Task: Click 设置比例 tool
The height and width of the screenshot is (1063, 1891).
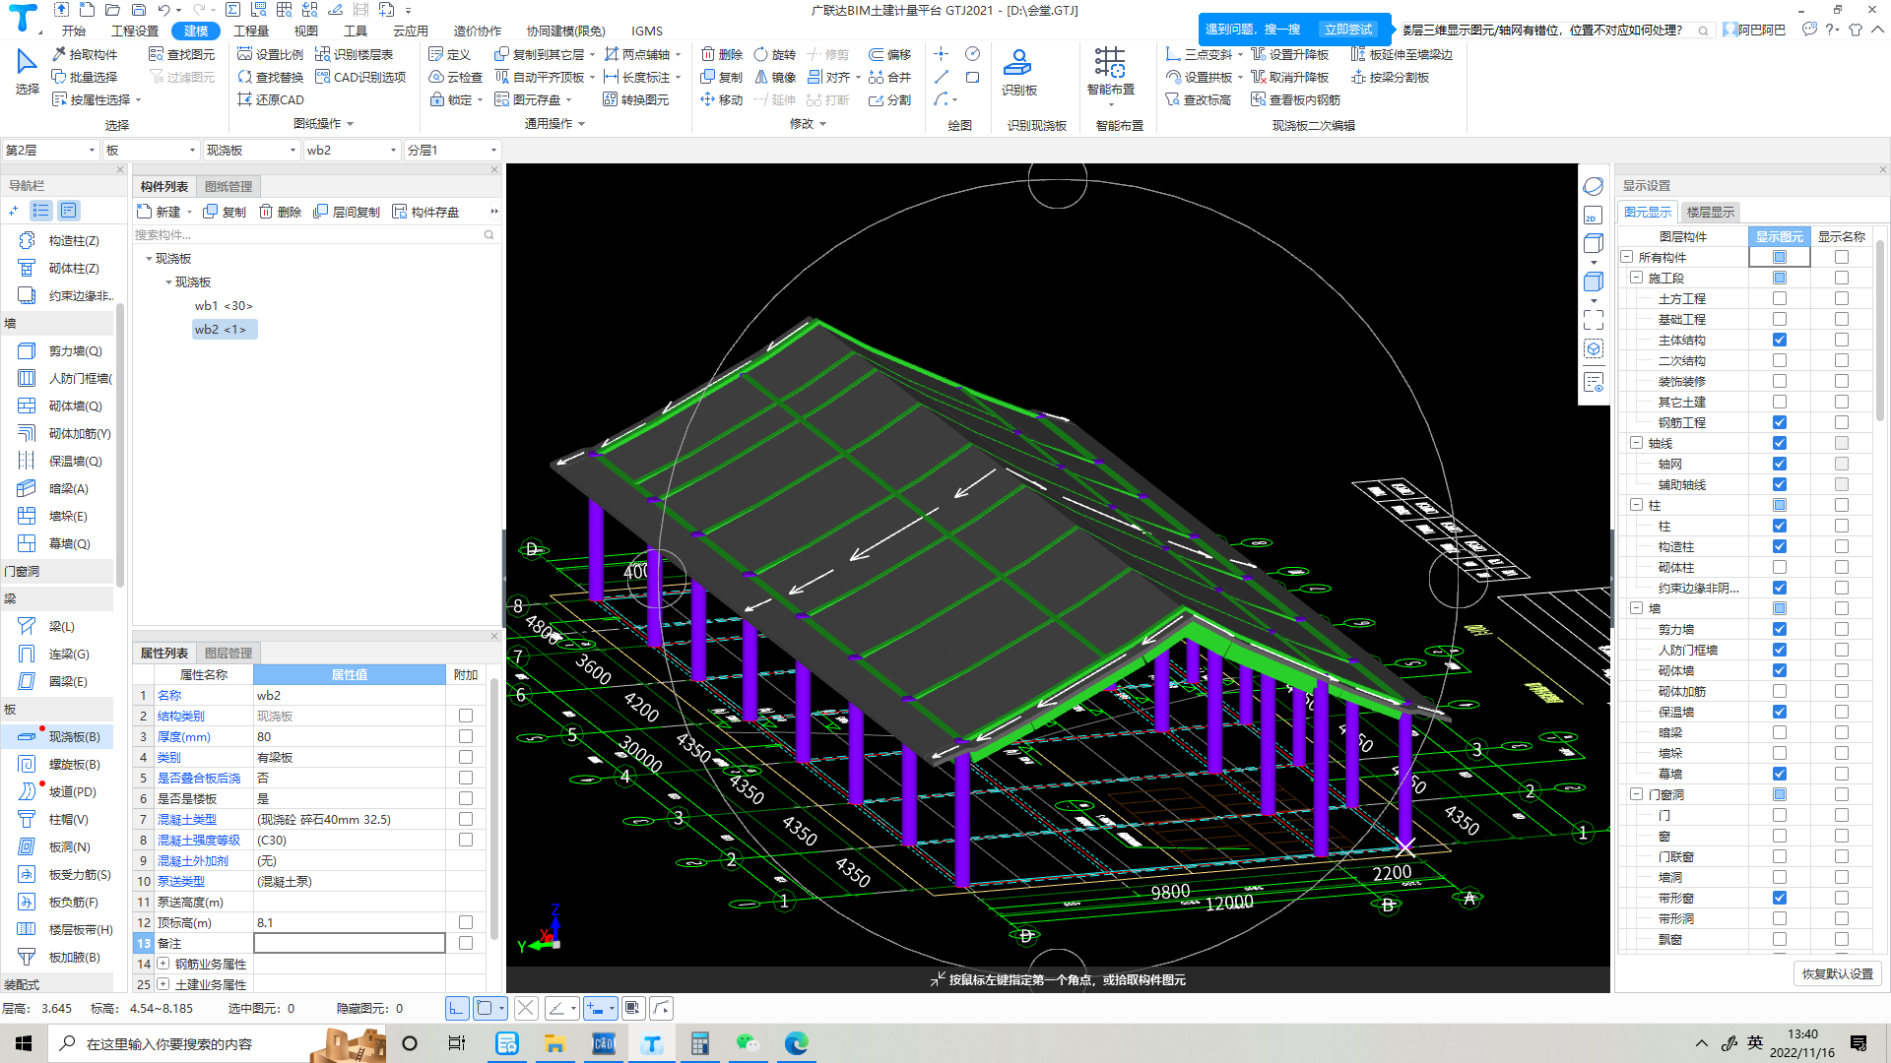Action: coord(271,54)
